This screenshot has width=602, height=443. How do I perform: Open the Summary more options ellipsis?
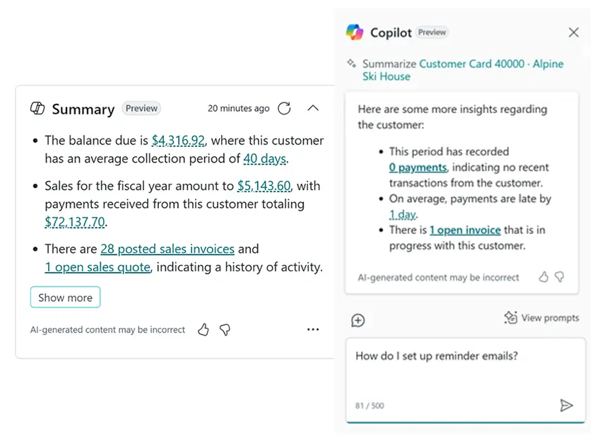tap(313, 329)
